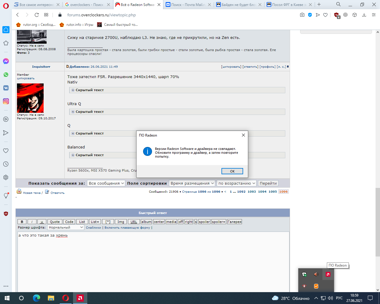The width and height of the screenshot is (380, 304).
Task: Click the 'Img' formatting button
Action: tap(121, 222)
